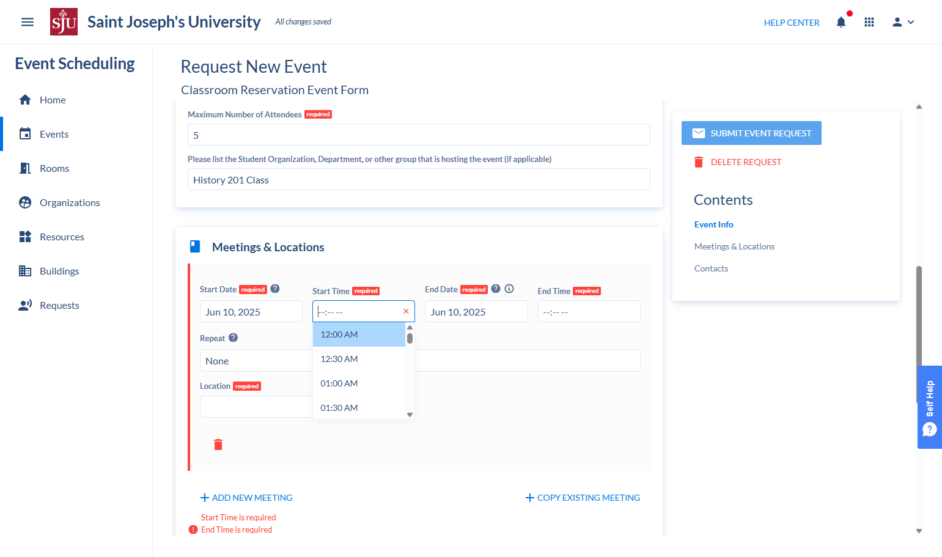Image resolution: width=942 pixels, height=557 pixels.
Task: Jump to Contacts in Contents
Action: pos(711,268)
